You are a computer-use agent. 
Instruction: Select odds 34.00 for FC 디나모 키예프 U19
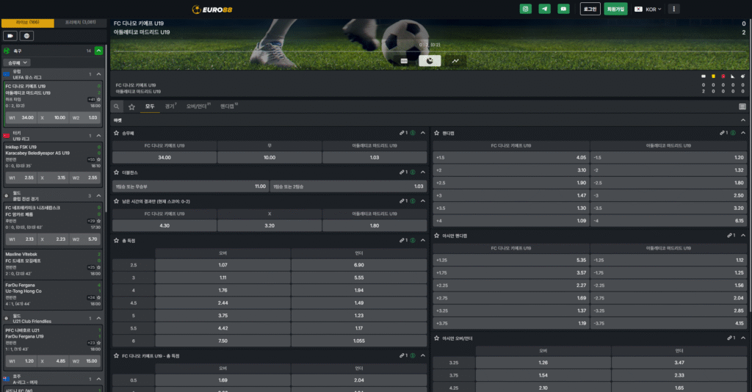coord(164,157)
